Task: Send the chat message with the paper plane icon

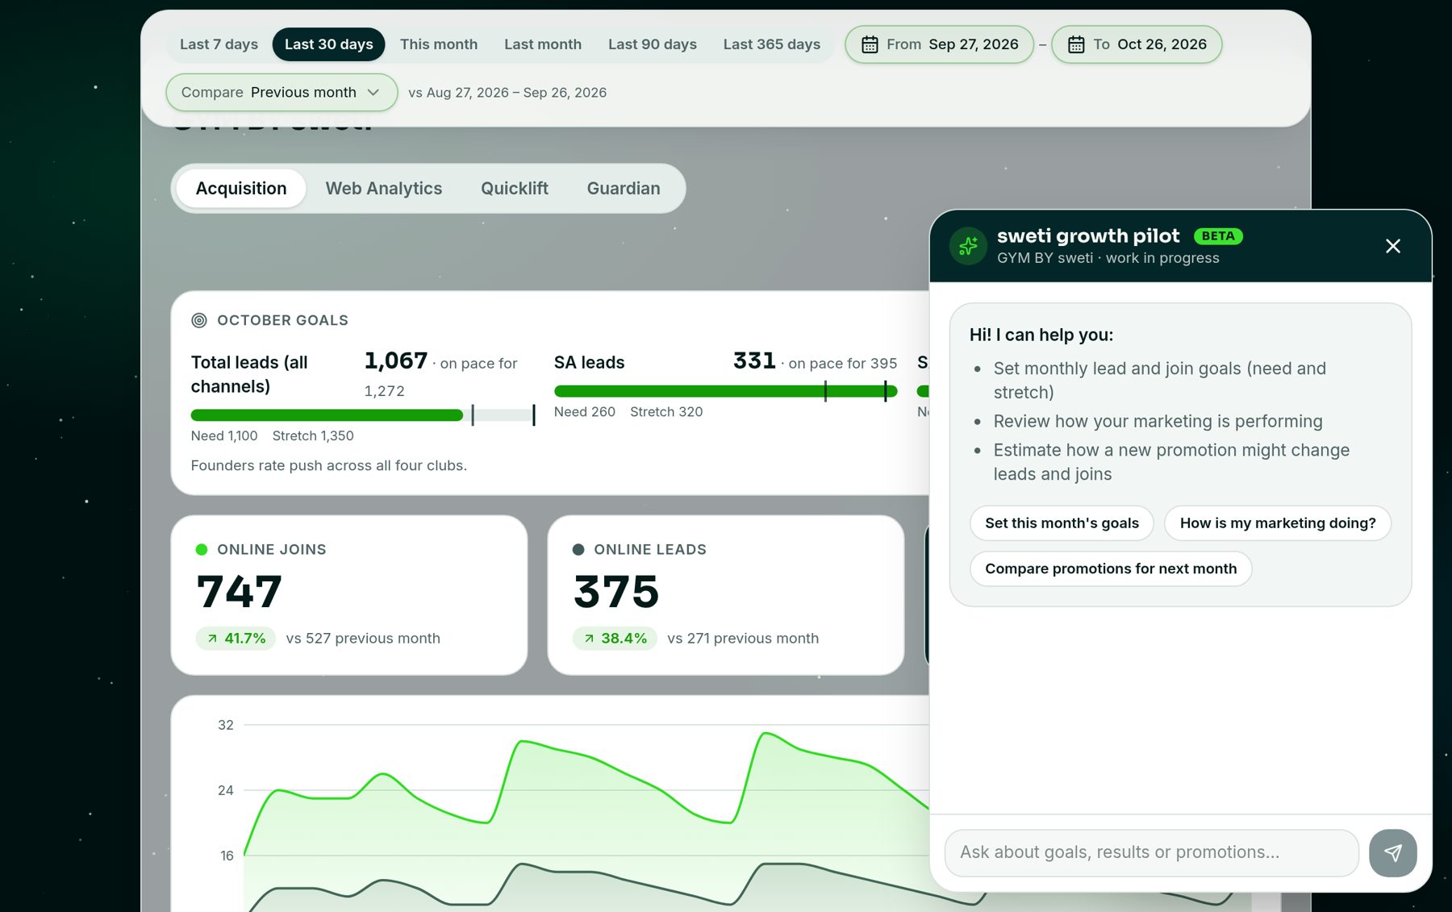Action: tap(1392, 852)
